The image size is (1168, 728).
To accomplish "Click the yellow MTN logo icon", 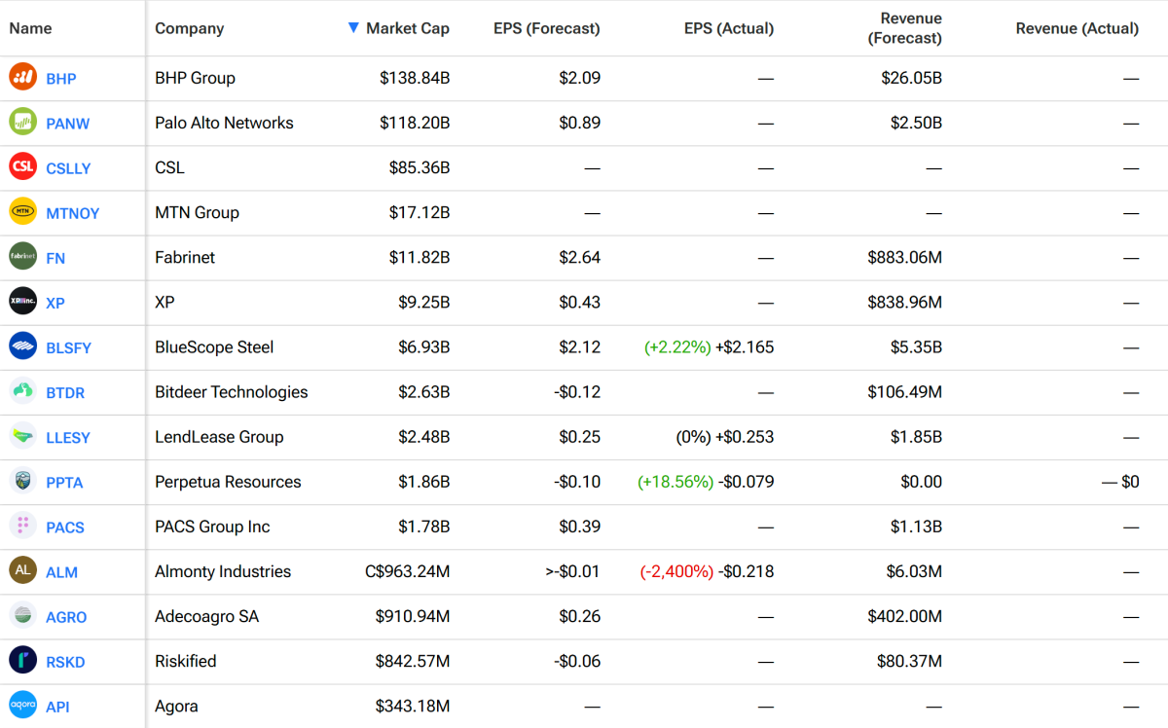I will (22, 211).
